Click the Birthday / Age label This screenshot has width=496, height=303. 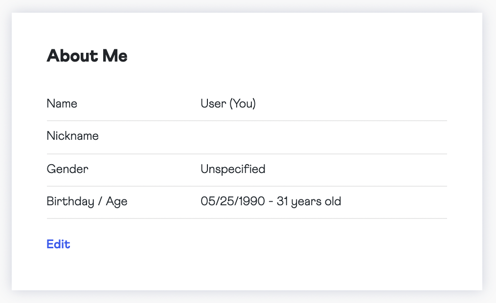87,201
